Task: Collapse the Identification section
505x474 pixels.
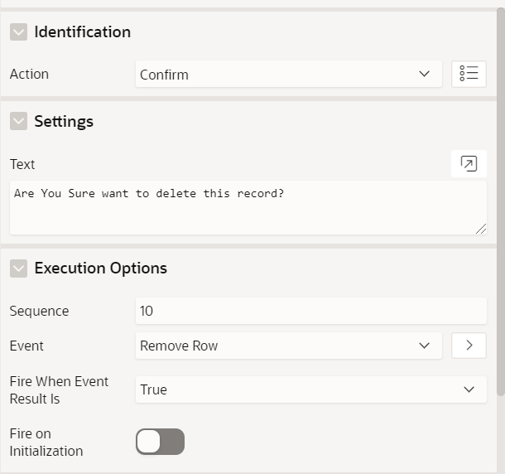Action: pyautogui.click(x=18, y=32)
